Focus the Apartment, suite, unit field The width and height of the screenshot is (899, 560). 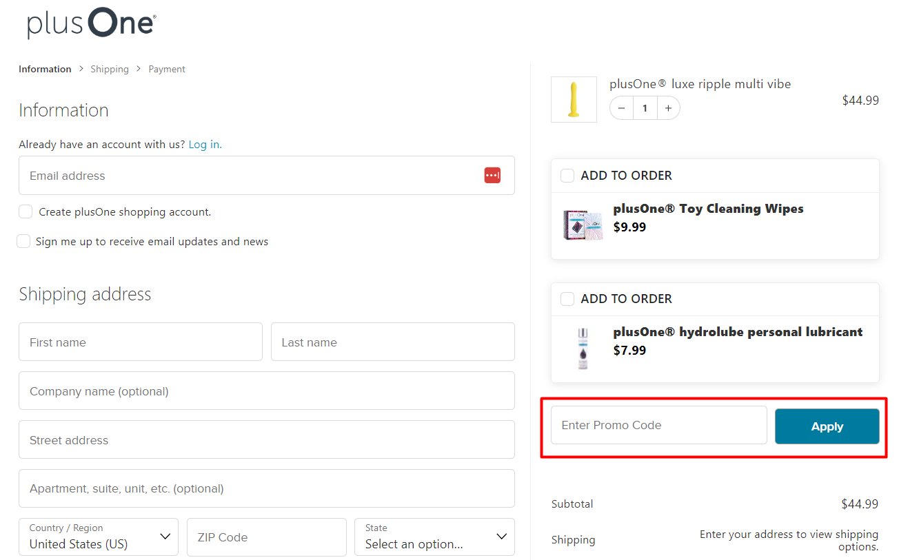(x=267, y=488)
